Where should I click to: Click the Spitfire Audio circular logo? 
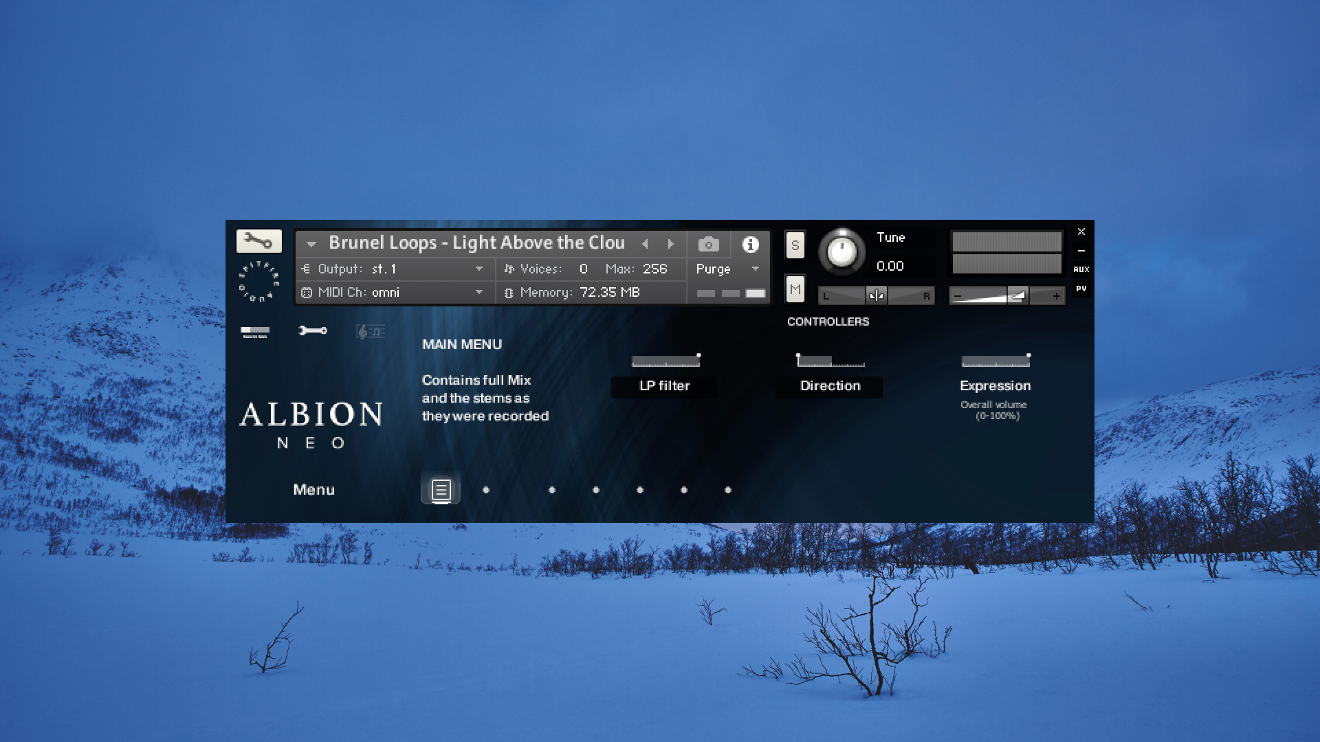coord(258,282)
